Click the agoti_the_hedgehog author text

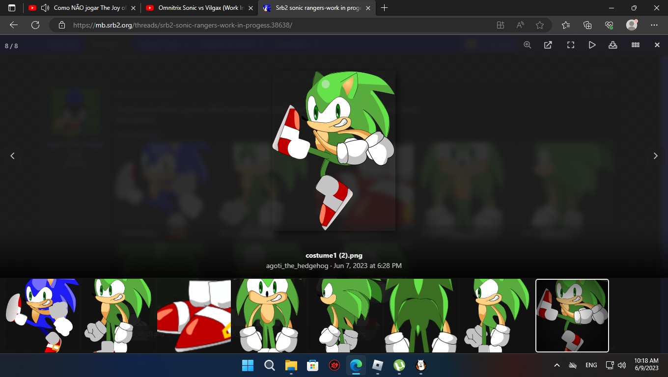(x=297, y=266)
